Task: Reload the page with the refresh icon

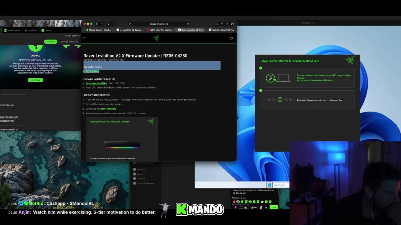Action: [188, 24]
